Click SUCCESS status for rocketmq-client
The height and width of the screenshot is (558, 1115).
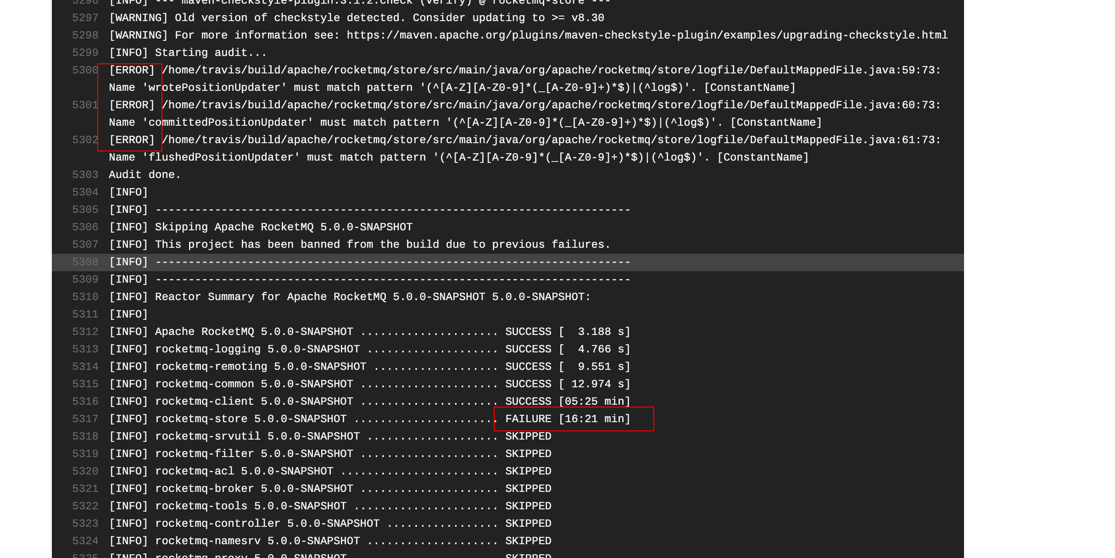coord(528,402)
